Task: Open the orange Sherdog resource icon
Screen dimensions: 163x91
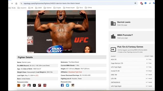Action: [x=19, y=85]
